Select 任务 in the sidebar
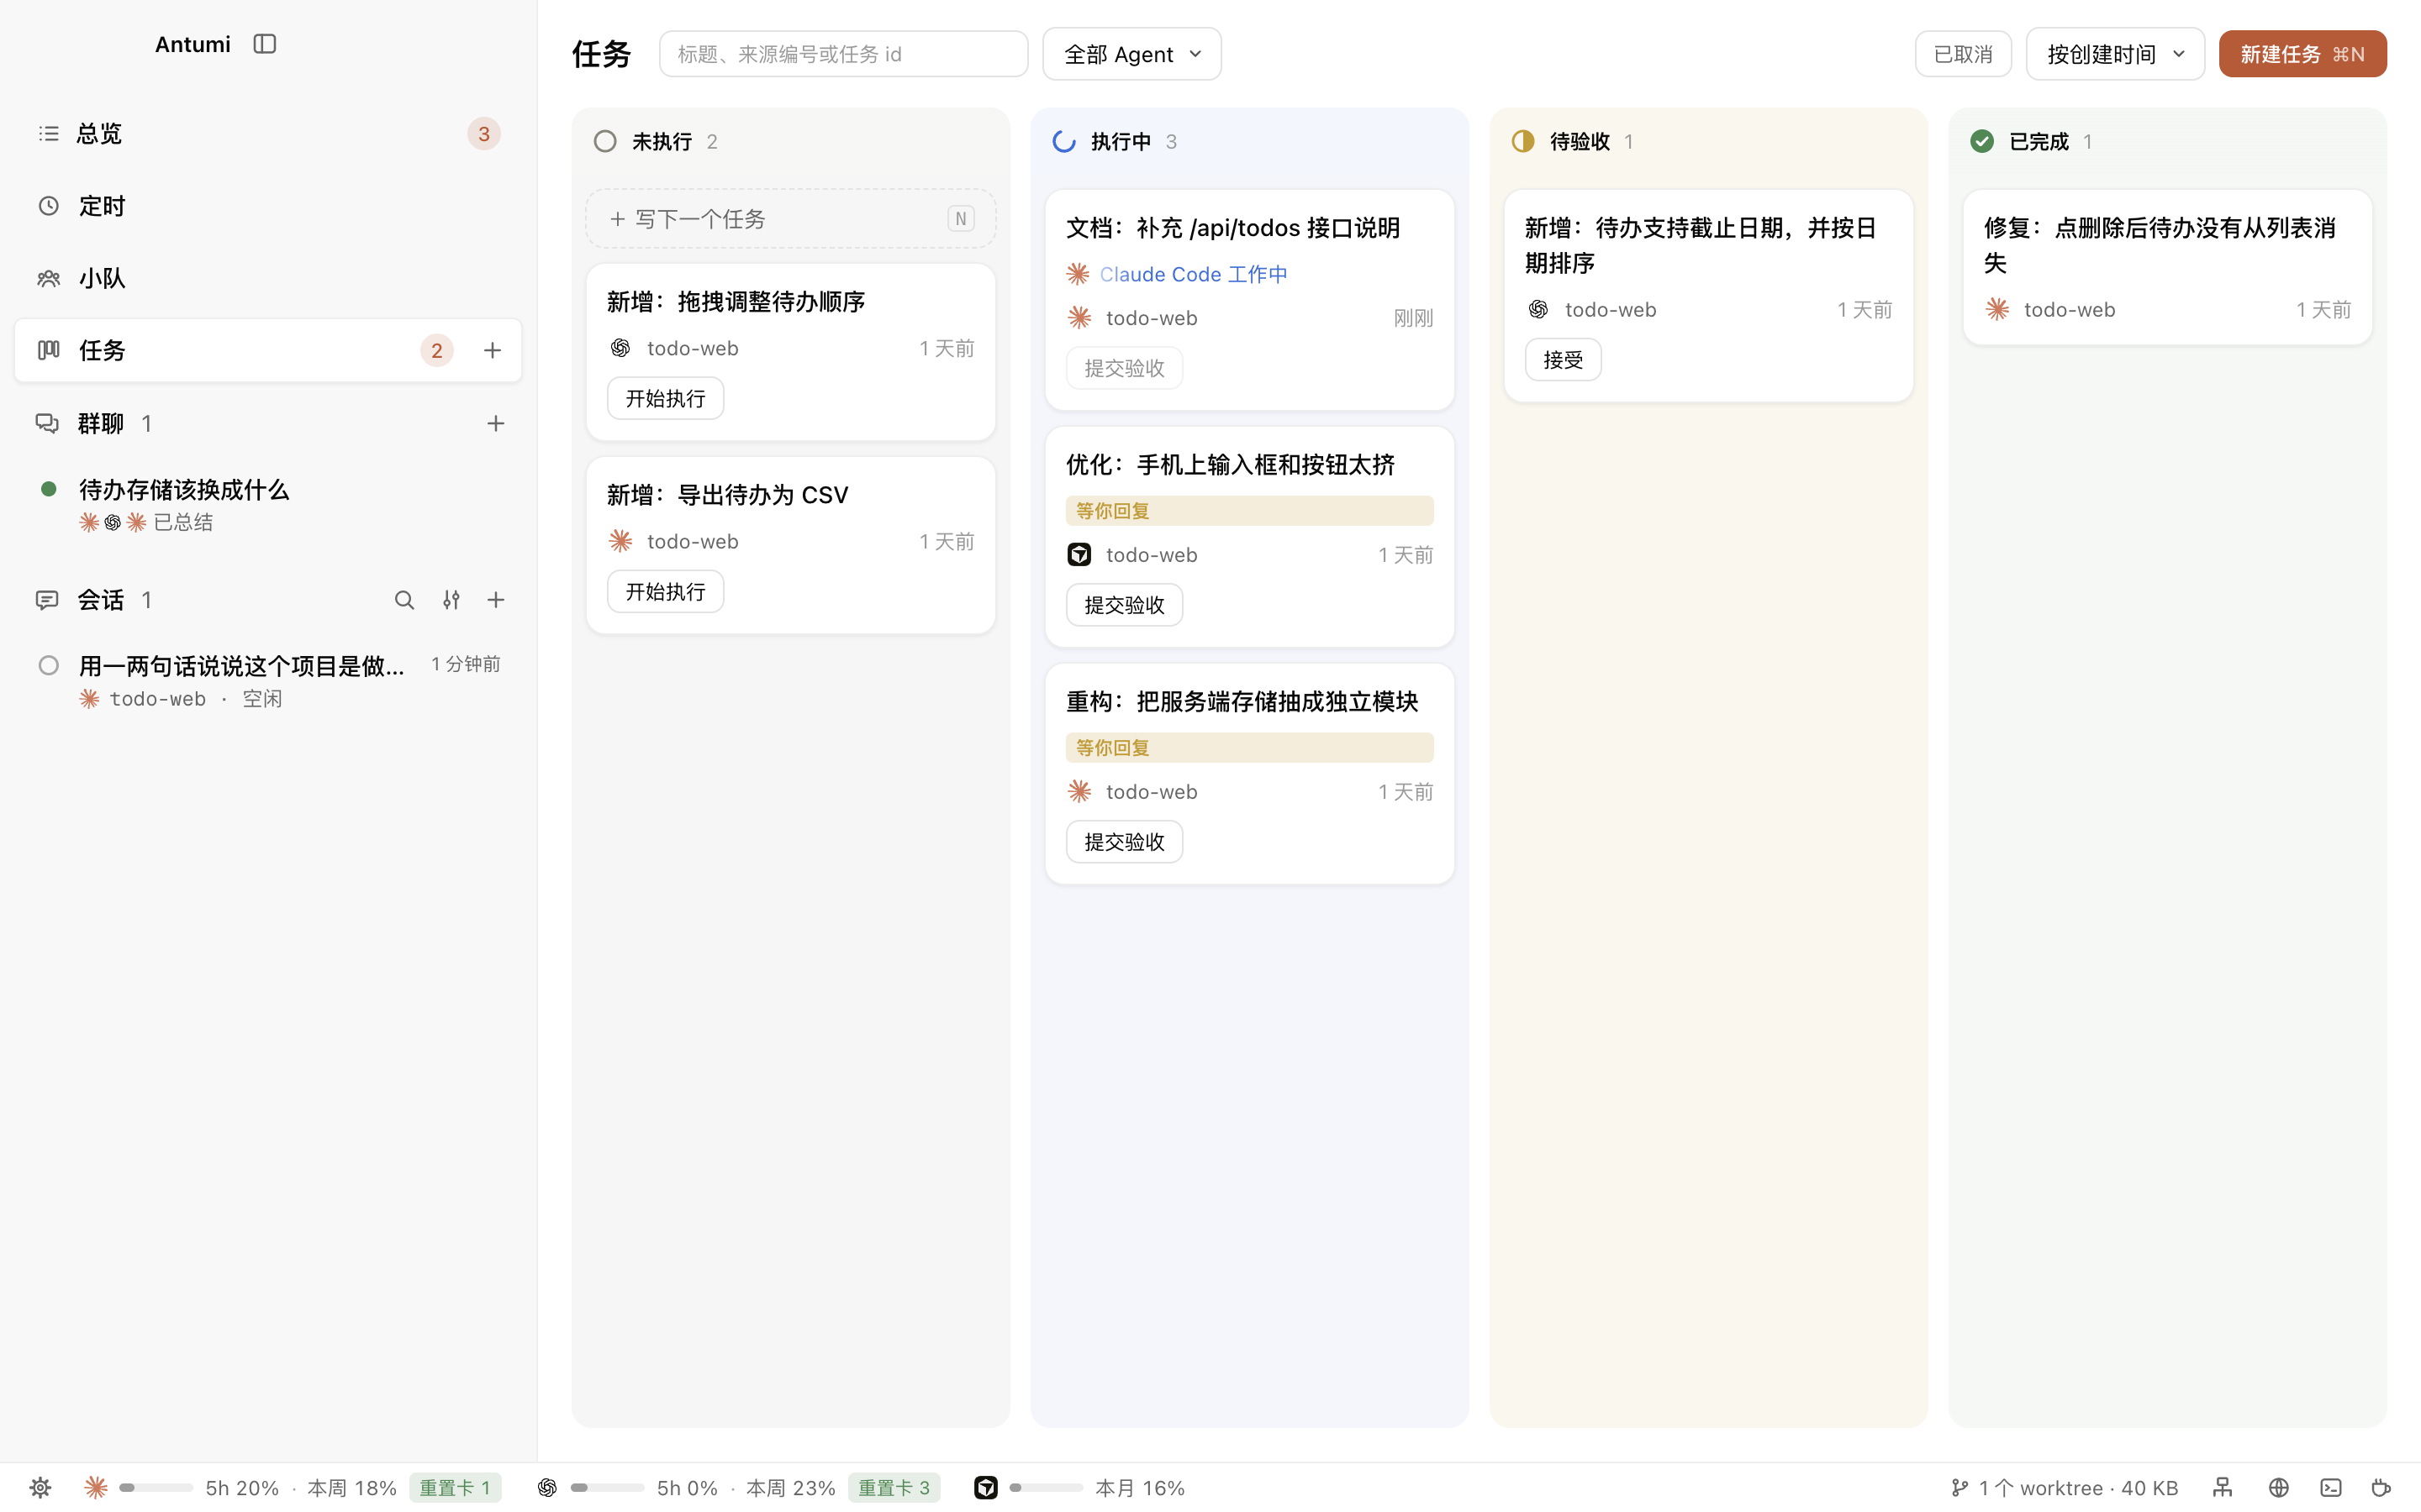Viewport: 2421px width, 1512px height. [268, 350]
